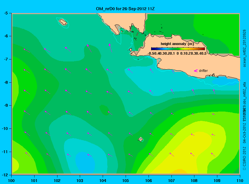This screenshot has width=249, height=184.
Task: Click the magenta drifter marker in the legend
Action: [196, 71]
